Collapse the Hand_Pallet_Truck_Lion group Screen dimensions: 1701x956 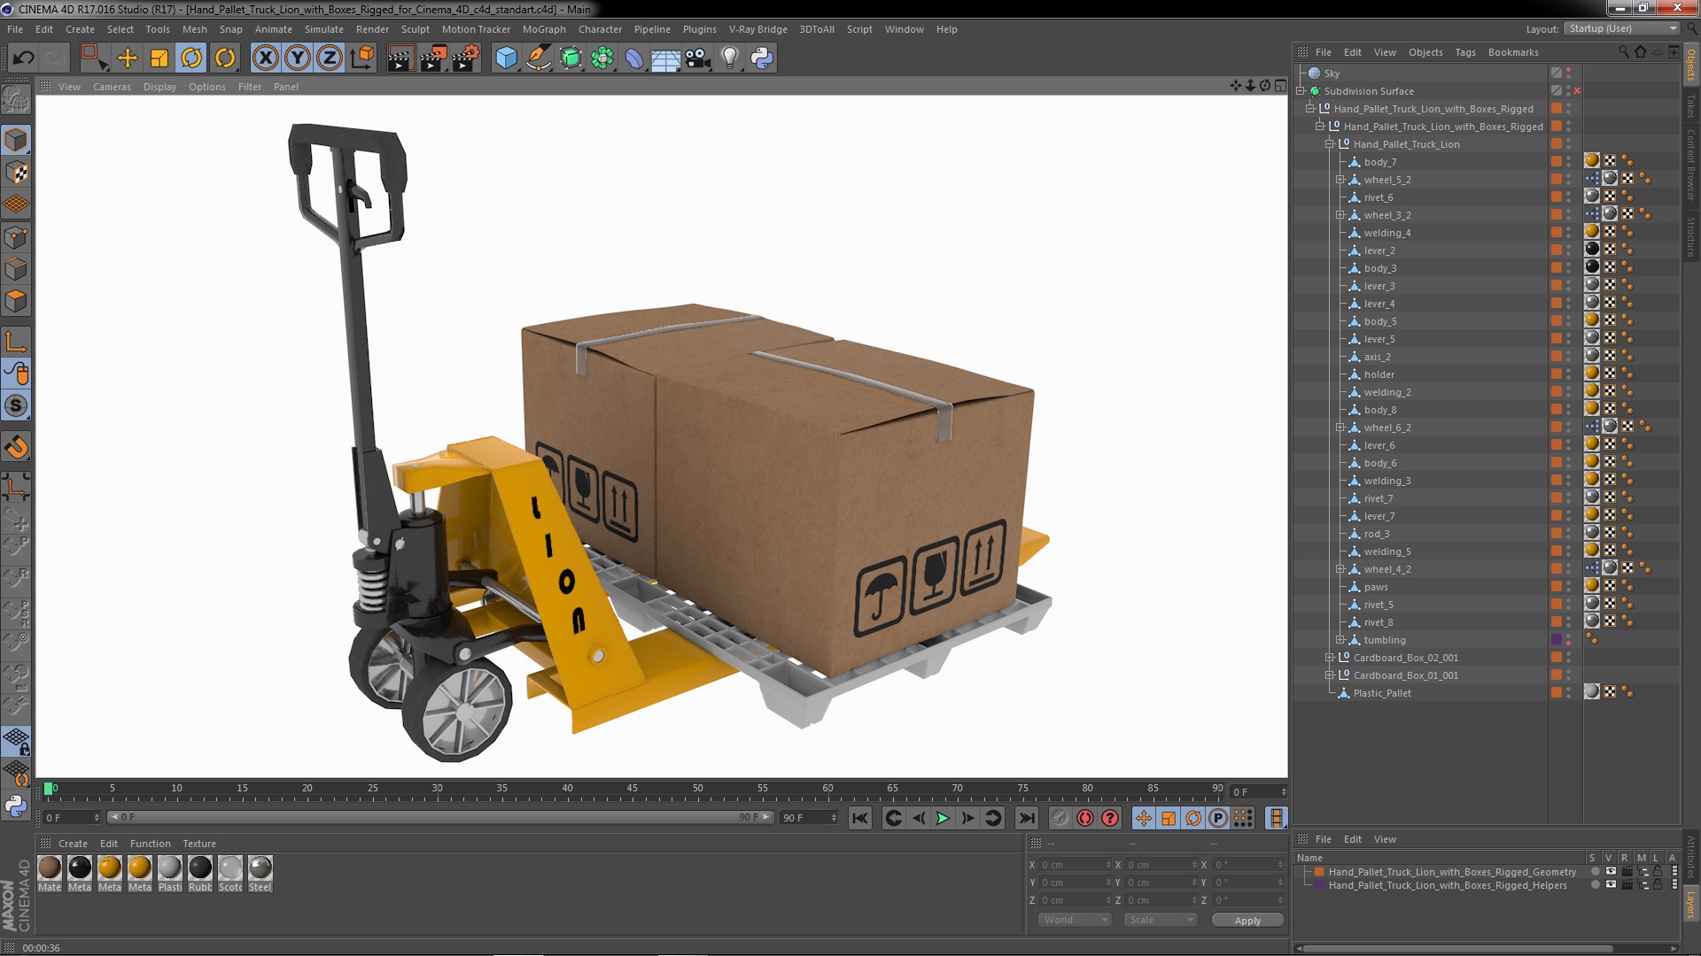point(1330,144)
